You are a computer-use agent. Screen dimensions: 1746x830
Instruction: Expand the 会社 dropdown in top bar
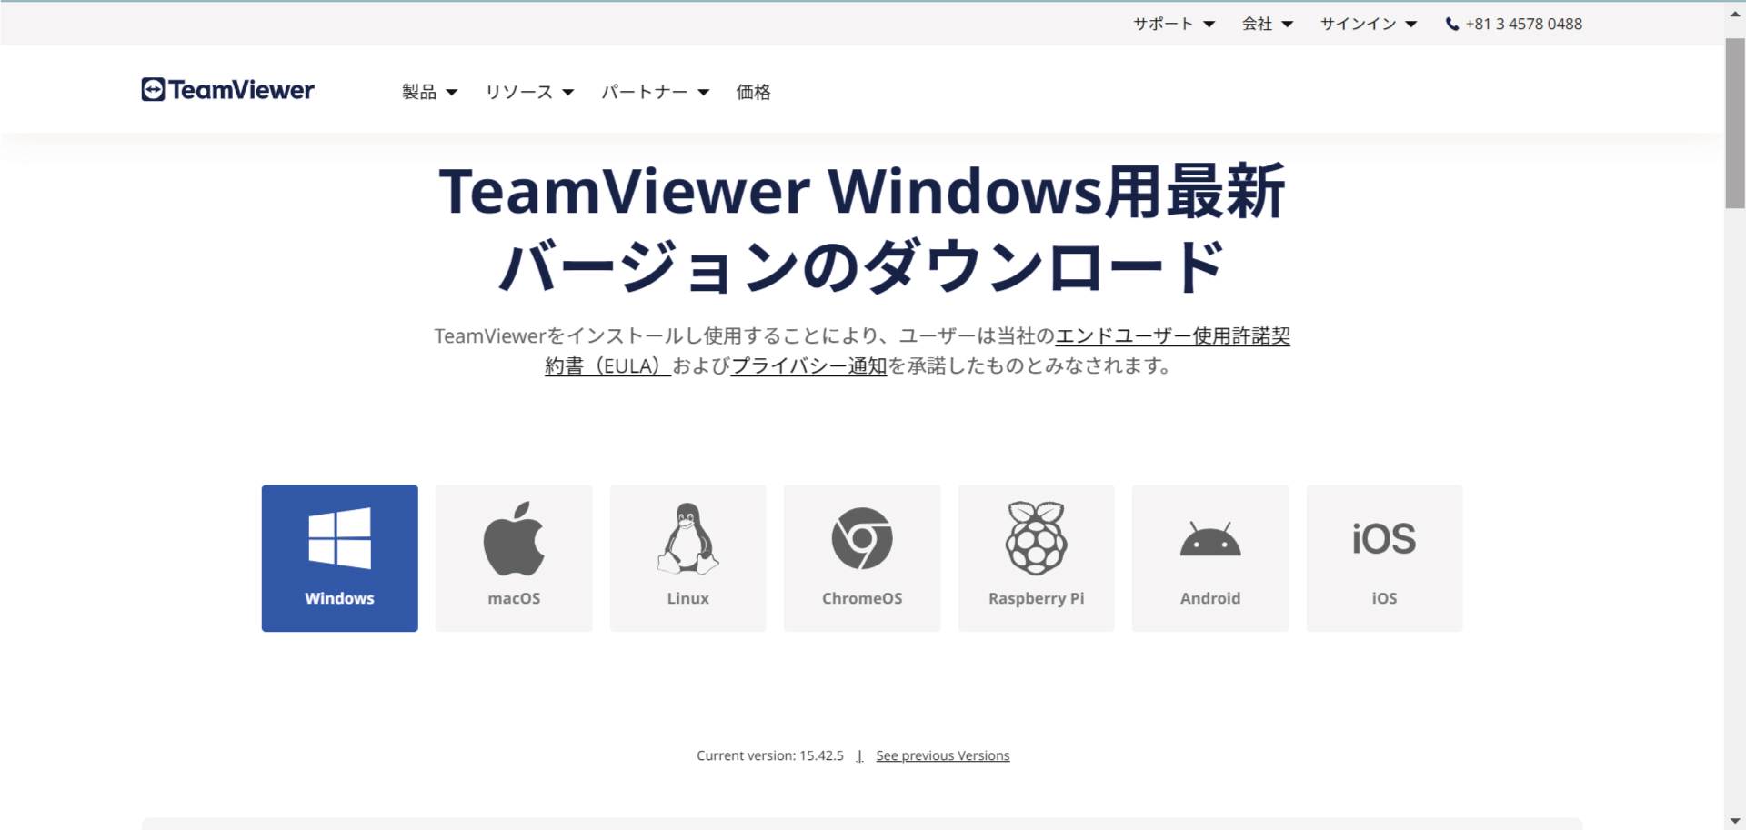1267,25
